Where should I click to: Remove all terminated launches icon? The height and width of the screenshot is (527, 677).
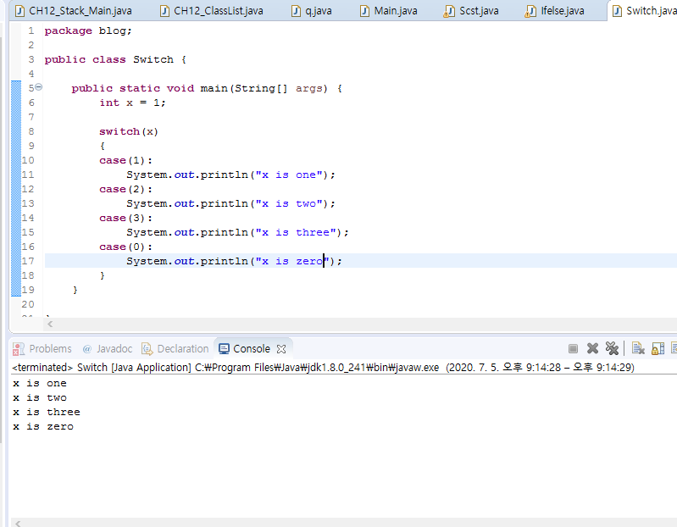(x=613, y=348)
